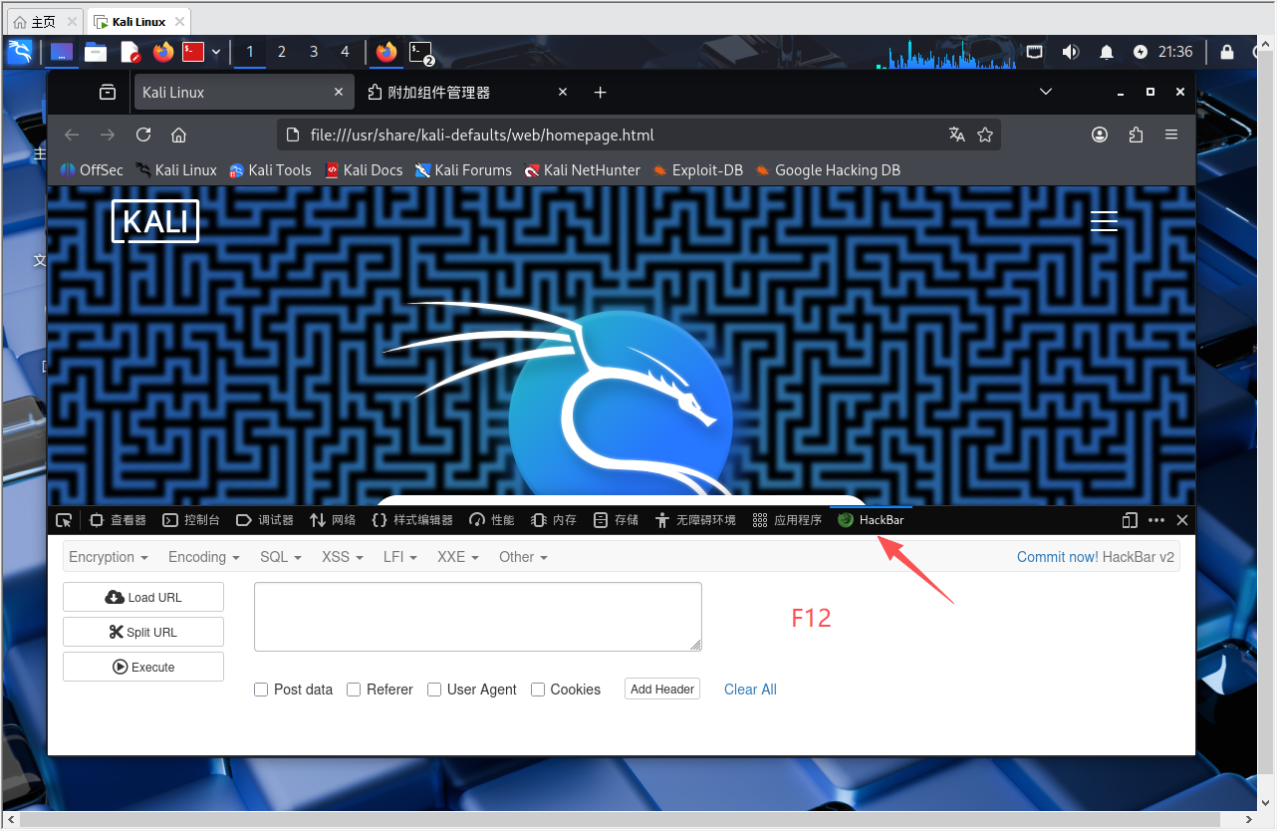
Task: Click the Execute button
Action: (x=143, y=668)
